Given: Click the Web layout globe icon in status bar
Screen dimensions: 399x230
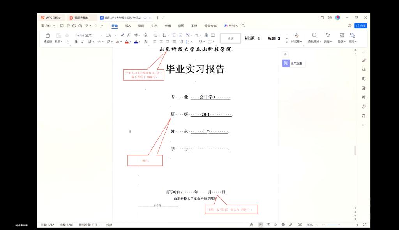Looking at the screenshot, I should pos(283,225).
